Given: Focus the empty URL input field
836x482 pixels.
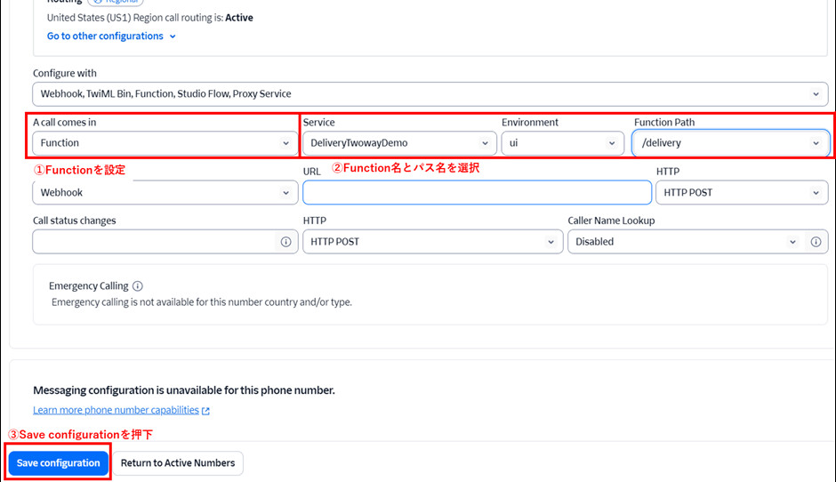Looking at the screenshot, I should [477, 192].
